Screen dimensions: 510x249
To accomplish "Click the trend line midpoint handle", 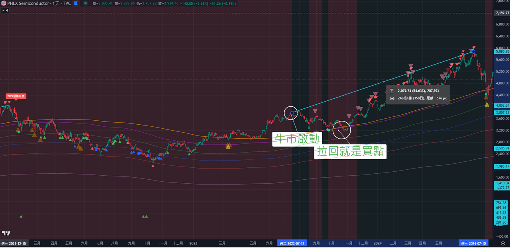I will click(x=382, y=82).
